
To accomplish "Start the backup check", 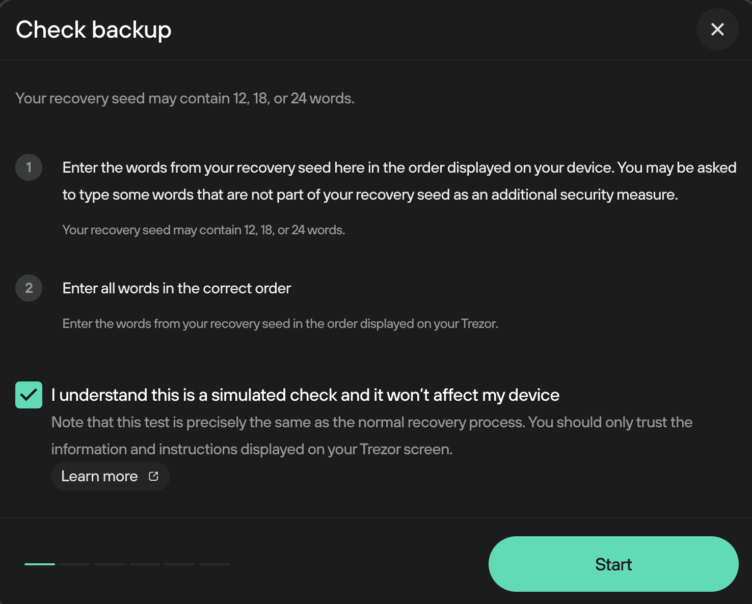I will pos(613,564).
